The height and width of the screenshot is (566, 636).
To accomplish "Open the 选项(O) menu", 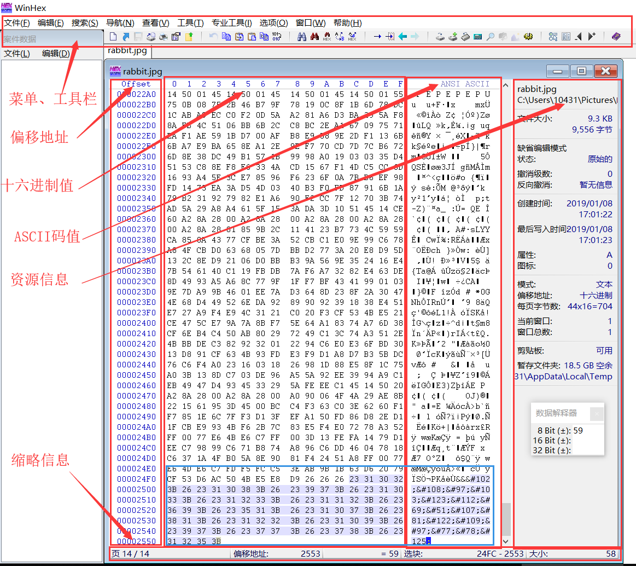I will coord(274,23).
